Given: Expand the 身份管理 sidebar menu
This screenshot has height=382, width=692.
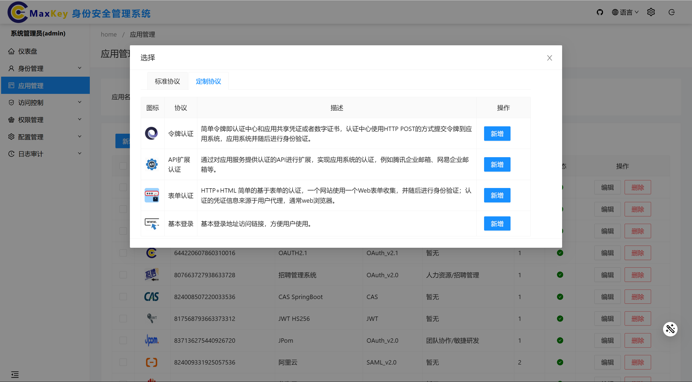Looking at the screenshot, I should point(45,68).
